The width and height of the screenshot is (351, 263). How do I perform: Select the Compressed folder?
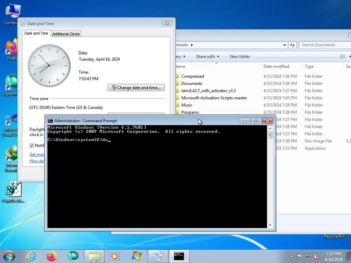pos(193,76)
